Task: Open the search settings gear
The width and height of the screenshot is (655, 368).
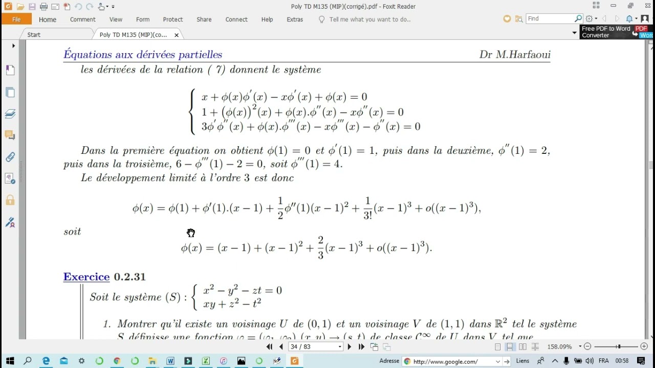Action: point(589,19)
